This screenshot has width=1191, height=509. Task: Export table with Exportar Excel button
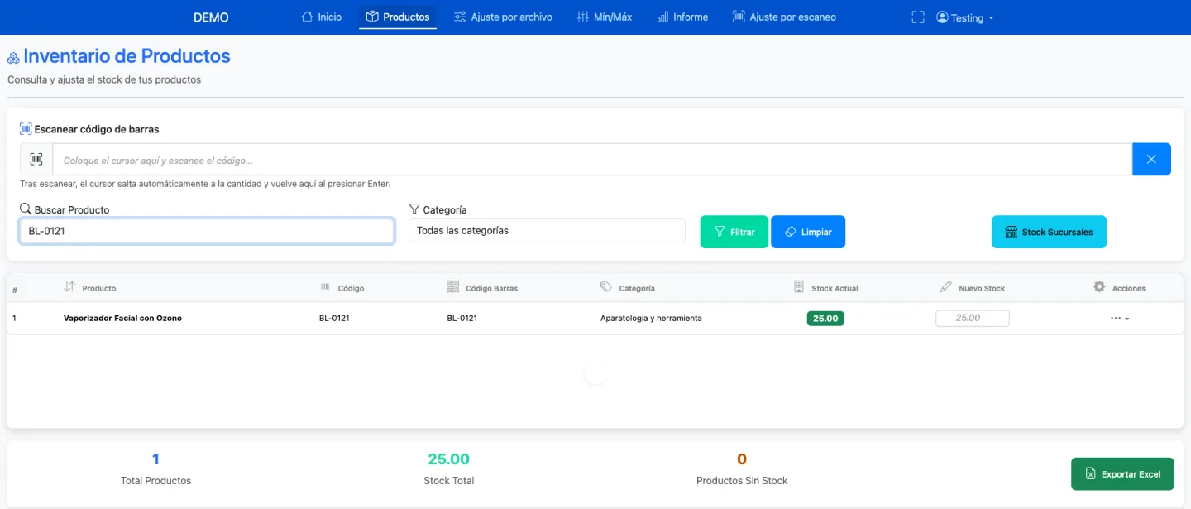1122,473
